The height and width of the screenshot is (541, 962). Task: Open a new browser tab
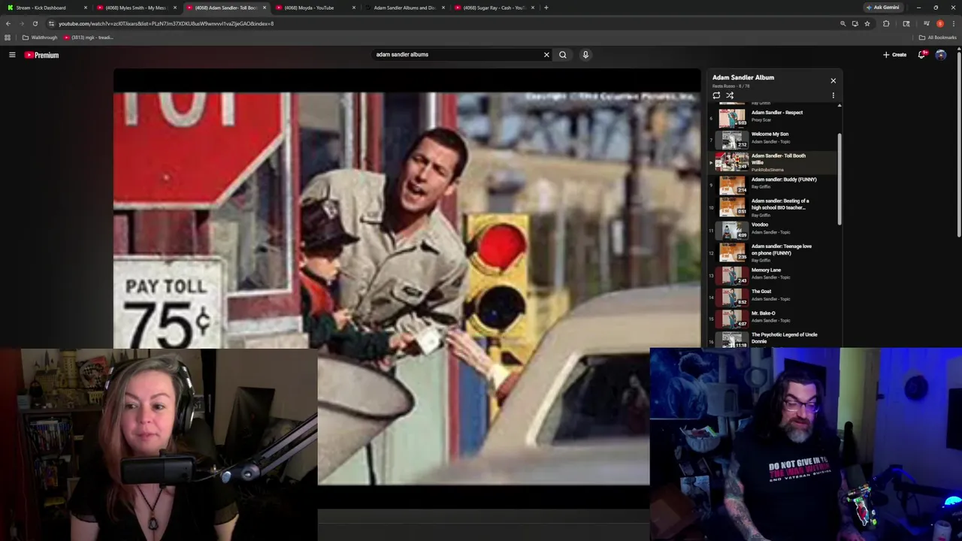[546, 8]
